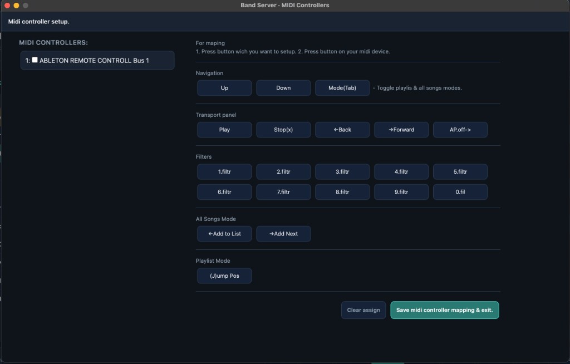Select the Up navigation mapping button
The width and height of the screenshot is (570, 364).
tap(224, 88)
